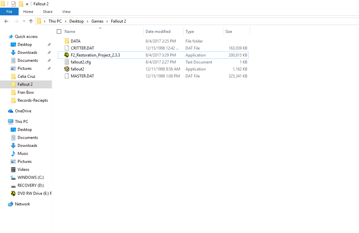The image size is (359, 233).
Task: Click the Fallout 2 breadcrumb in address bar
Action: tap(118, 21)
